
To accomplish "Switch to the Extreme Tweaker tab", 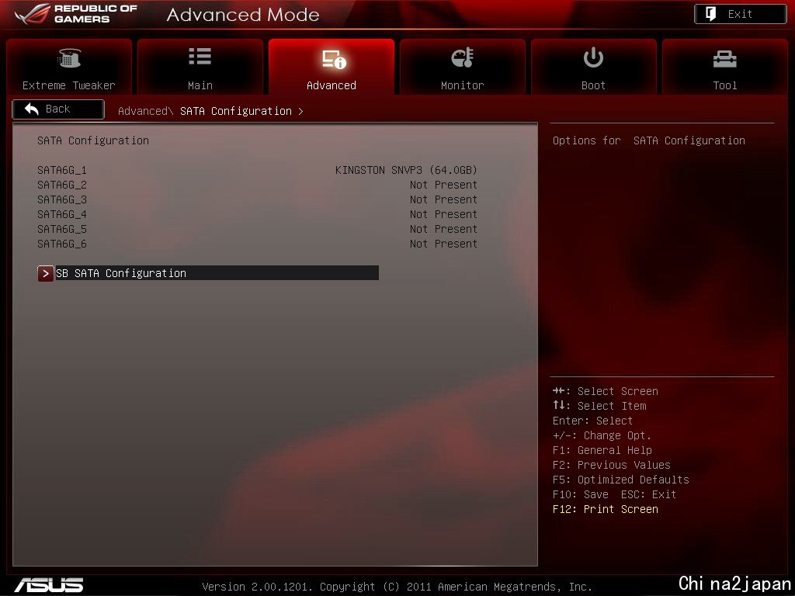I will click(69, 67).
